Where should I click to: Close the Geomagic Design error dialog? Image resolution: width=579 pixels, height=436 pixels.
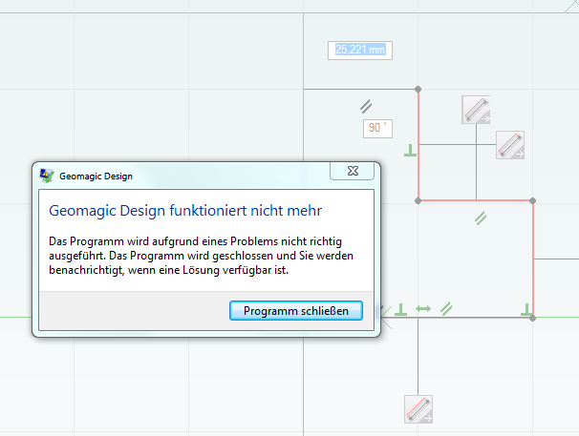[353, 171]
